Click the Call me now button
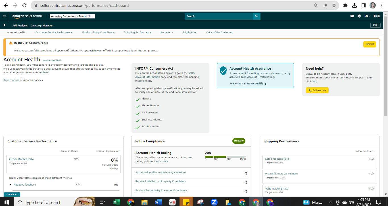The image size is (388, 206). tap(317, 90)
